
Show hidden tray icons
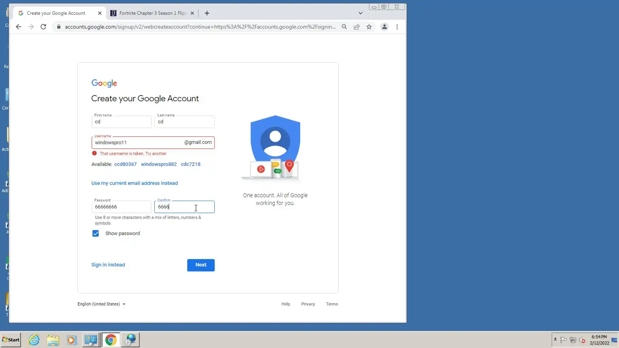pos(555,339)
